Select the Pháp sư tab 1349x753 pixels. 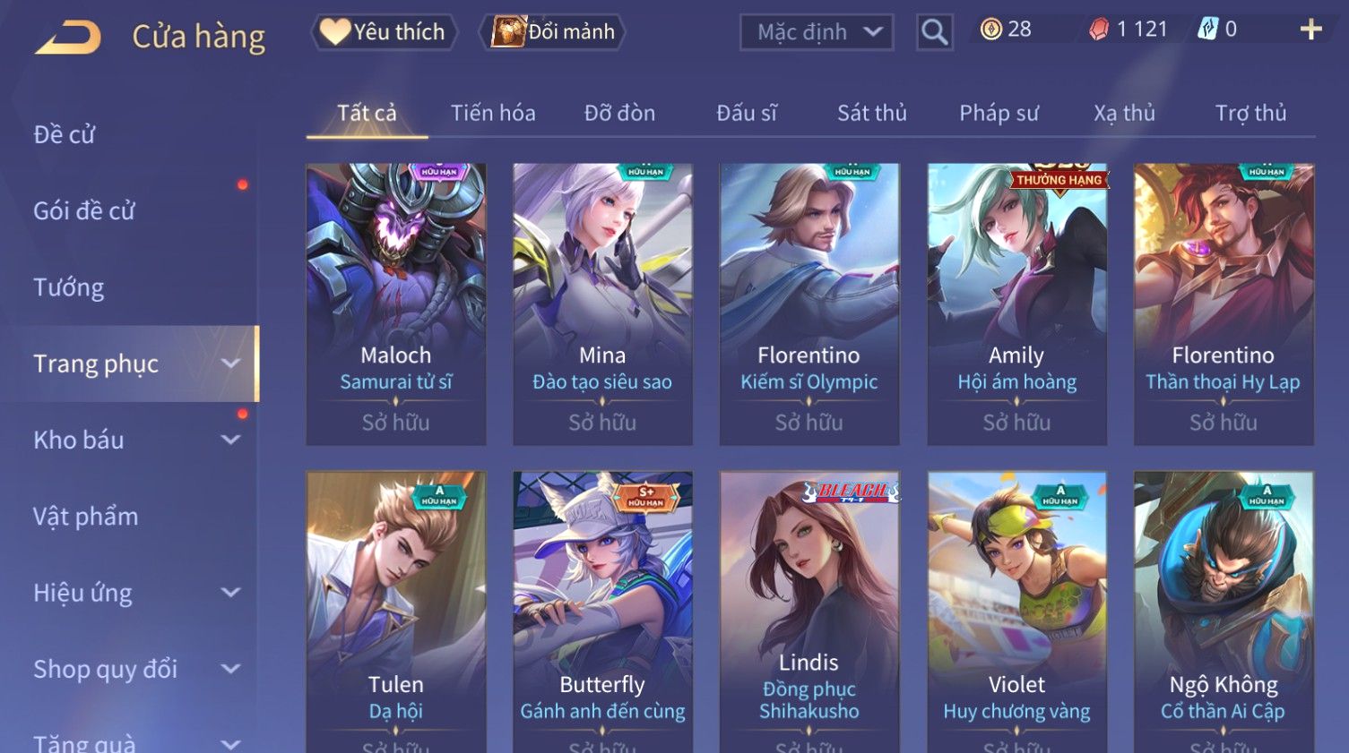[x=999, y=113]
